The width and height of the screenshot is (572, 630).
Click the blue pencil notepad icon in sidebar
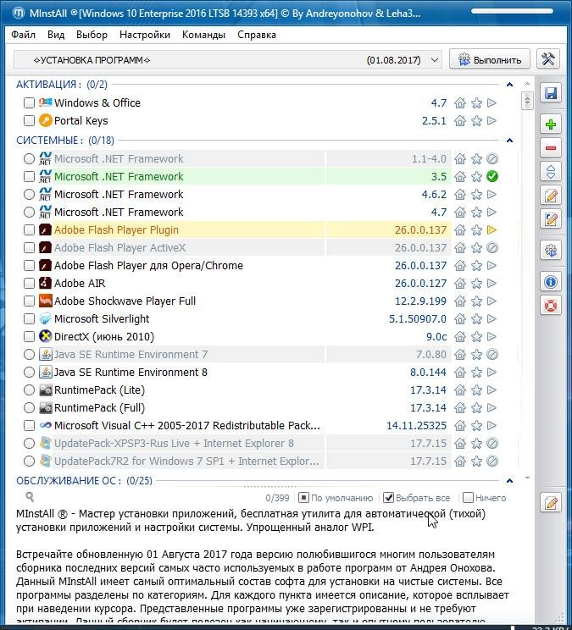(550, 218)
